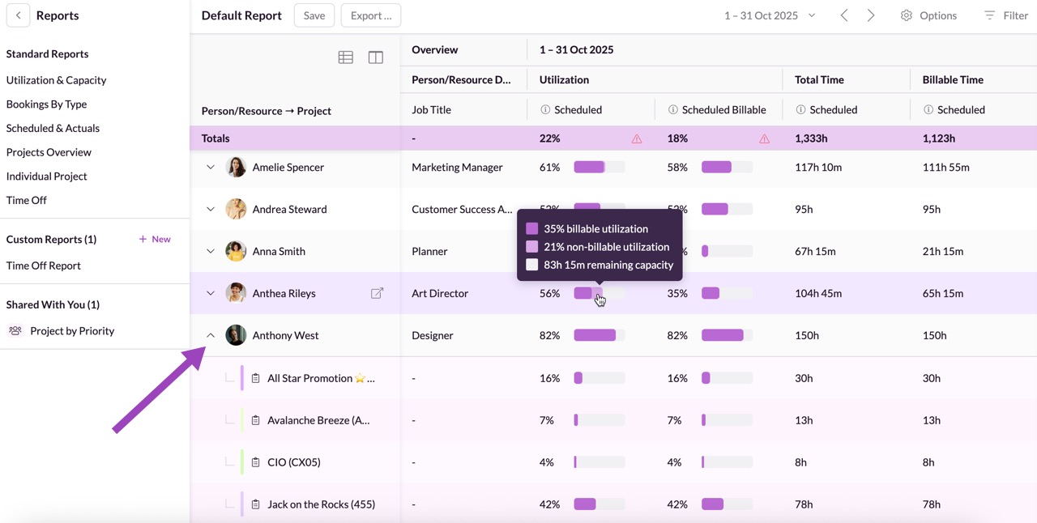Screen dimensions: 1037x523
Task: Click the back arrow beside Reports
Action: (x=18, y=15)
